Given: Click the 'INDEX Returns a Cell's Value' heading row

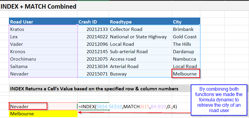Looking at the screenshot, I should point(100,89).
